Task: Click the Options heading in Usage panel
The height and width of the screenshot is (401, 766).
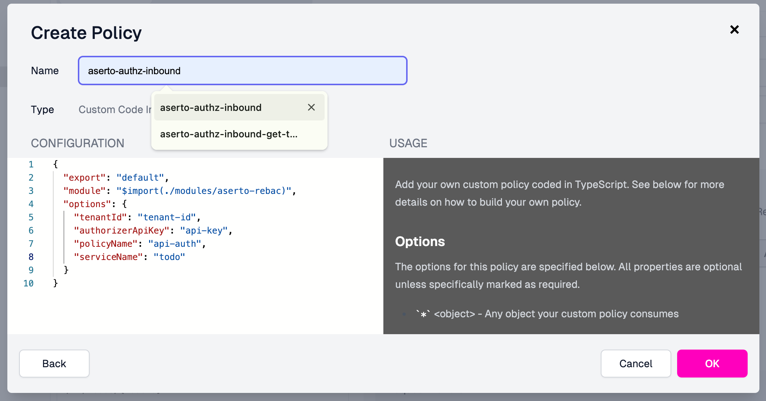Action: point(420,242)
